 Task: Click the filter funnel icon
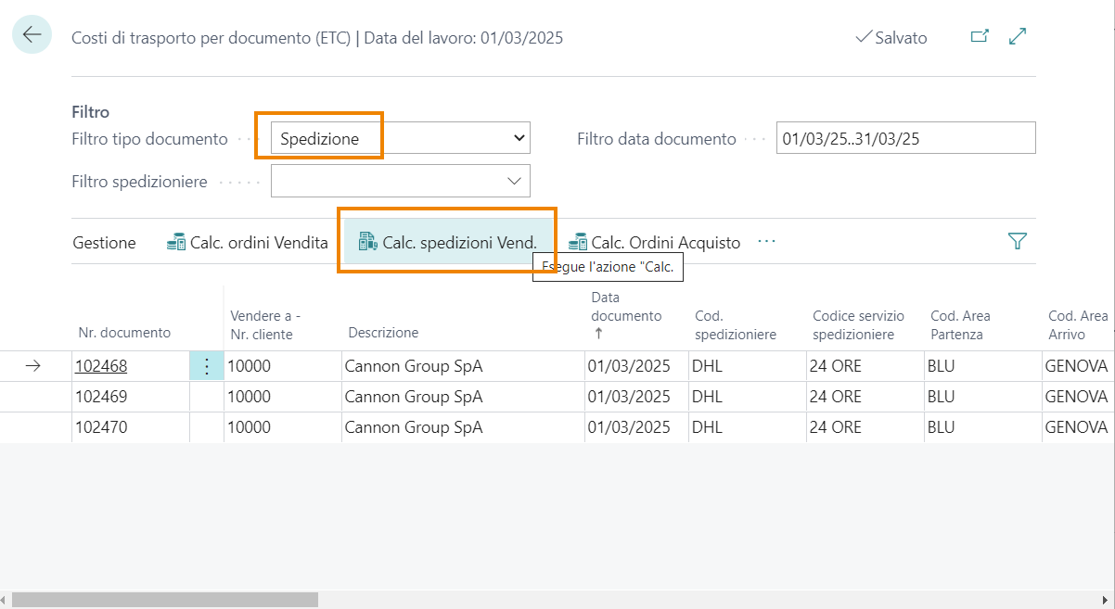[x=1017, y=242]
